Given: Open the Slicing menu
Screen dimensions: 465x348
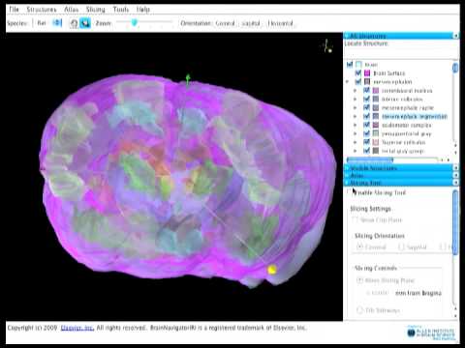Looking at the screenshot, I should [x=96, y=10].
